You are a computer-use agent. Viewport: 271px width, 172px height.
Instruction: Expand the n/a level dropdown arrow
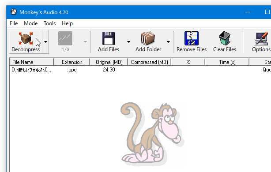(x=85, y=42)
